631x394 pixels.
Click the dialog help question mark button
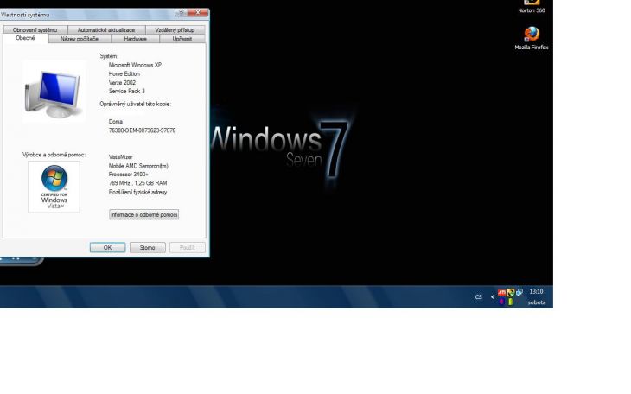pos(181,12)
